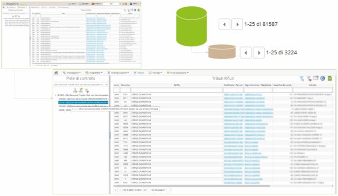This screenshot has height=196, width=338.
Task: Open the N.righe rows-per-page dropdown
Action: [x=146, y=190]
